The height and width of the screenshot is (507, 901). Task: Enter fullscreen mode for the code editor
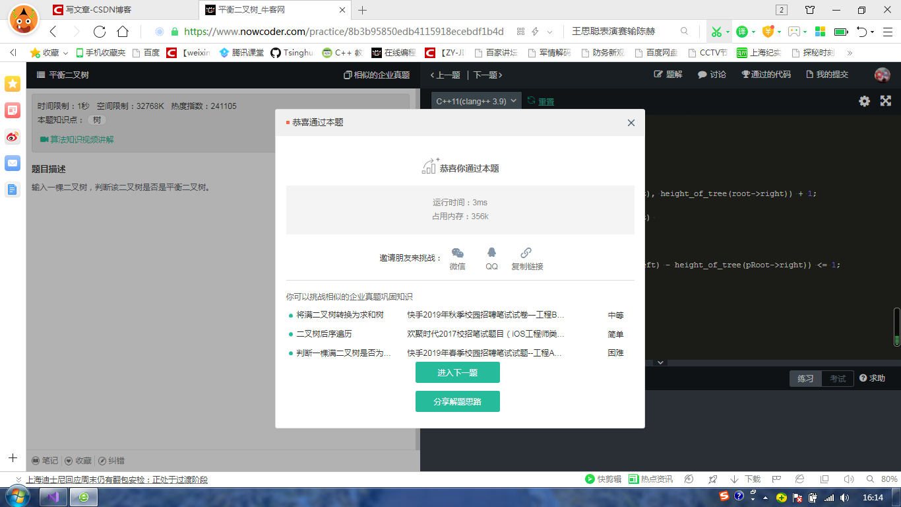(x=885, y=101)
